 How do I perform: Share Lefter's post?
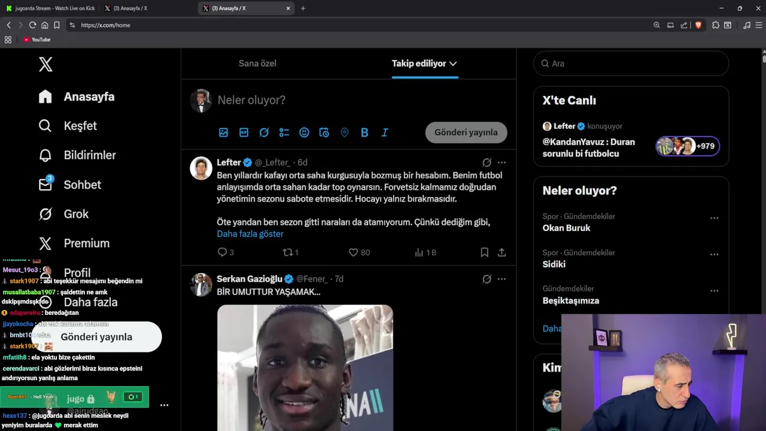point(501,253)
